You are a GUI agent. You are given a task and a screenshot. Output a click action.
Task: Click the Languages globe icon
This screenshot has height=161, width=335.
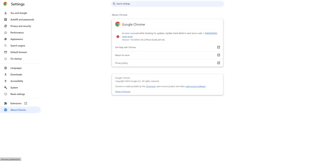click(6, 68)
